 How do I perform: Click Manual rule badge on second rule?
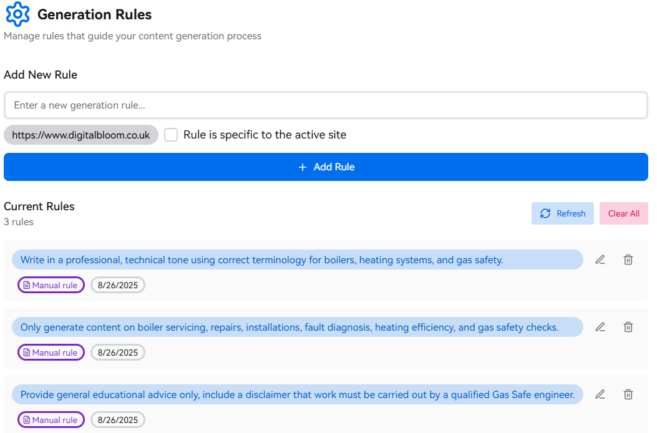(51, 353)
